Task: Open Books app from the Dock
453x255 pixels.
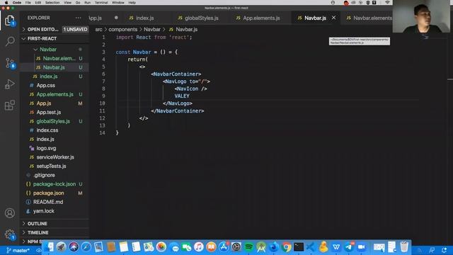Action: point(211,247)
